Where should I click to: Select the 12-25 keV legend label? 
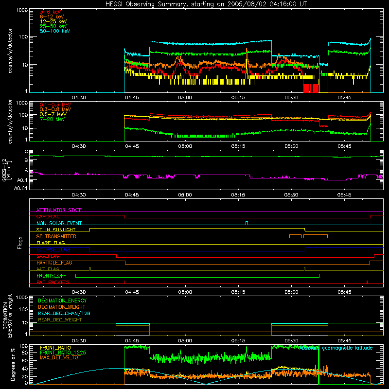[x=53, y=21]
